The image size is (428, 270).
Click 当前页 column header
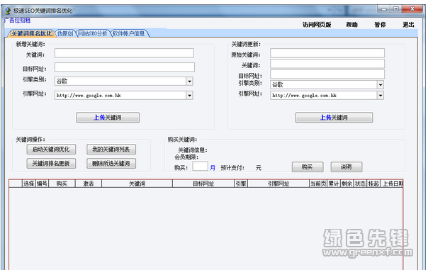coord(318,184)
